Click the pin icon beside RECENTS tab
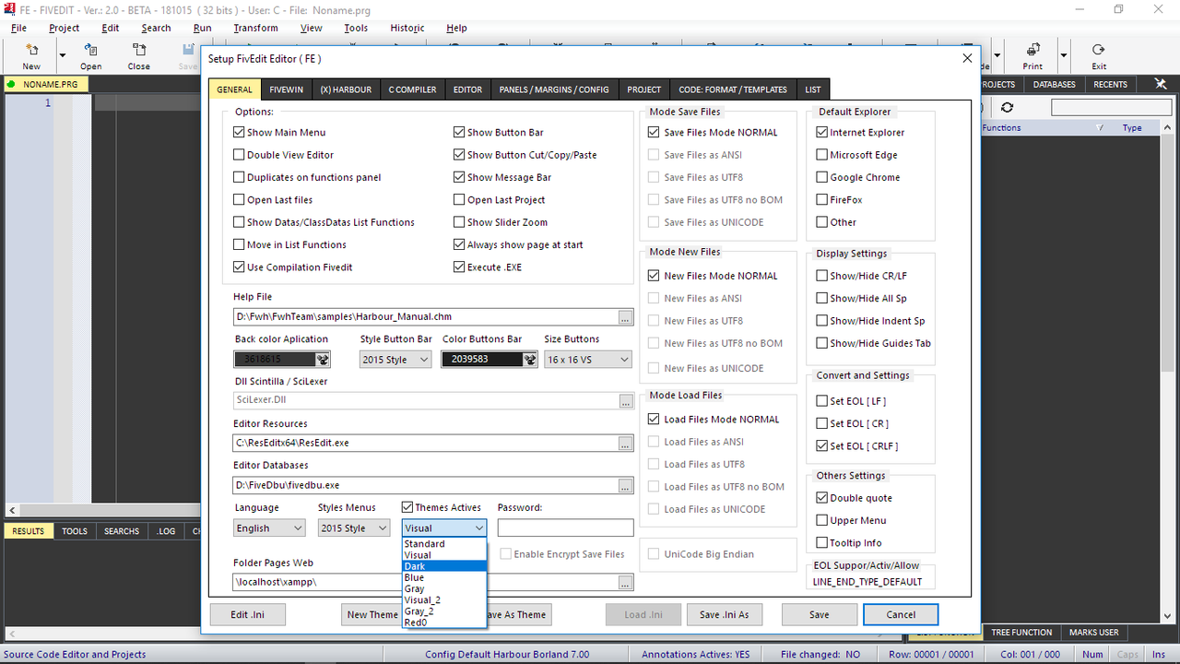Screen dimensions: 1180x664 tap(1161, 84)
